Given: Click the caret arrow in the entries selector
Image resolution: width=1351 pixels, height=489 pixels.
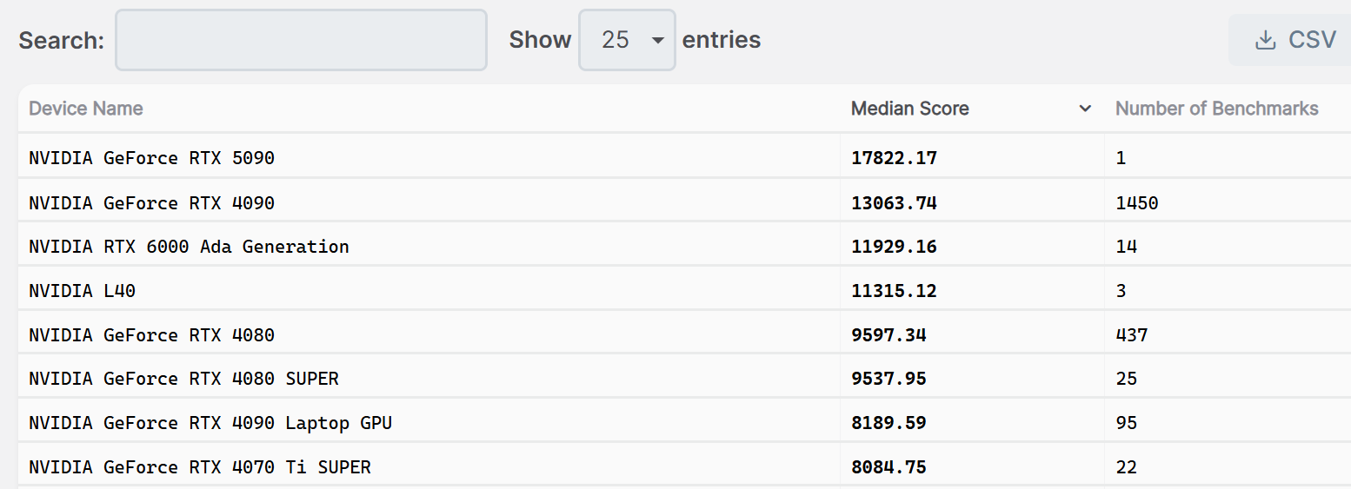Looking at the screenshot, I should tap(657, 41).
